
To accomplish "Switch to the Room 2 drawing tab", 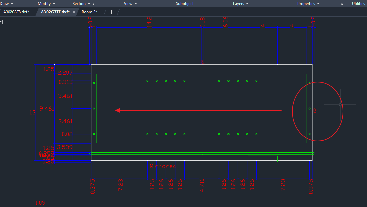I will point(89,12).
